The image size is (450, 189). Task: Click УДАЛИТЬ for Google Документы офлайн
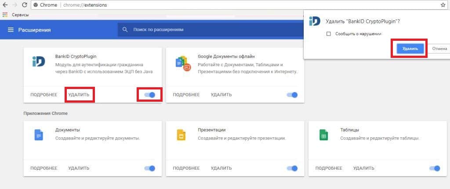pyautogui.click(x=221, y=95)
